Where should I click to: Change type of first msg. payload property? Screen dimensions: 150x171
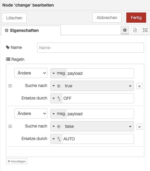[59, 73]
